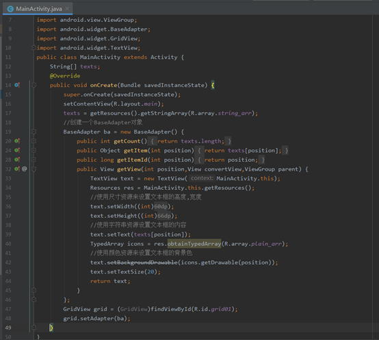
Task: Click the implements gutter icon beside getItem
Action: pos(17,150)
